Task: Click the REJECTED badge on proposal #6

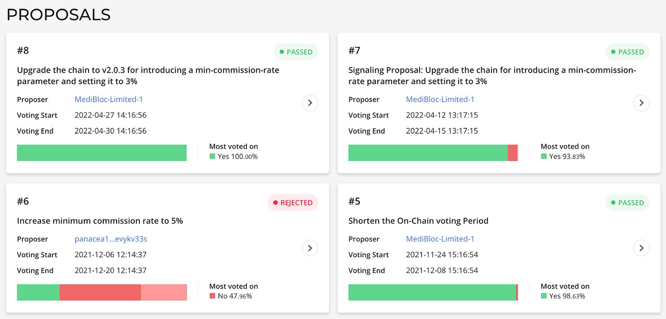Action: coord(293,203)
